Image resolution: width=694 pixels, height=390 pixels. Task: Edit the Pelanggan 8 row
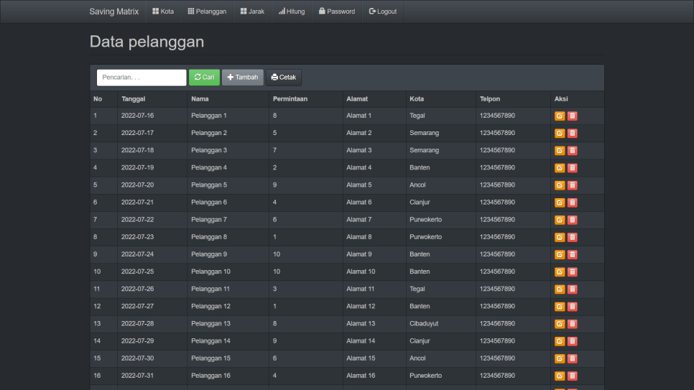[x=560, y=237]
